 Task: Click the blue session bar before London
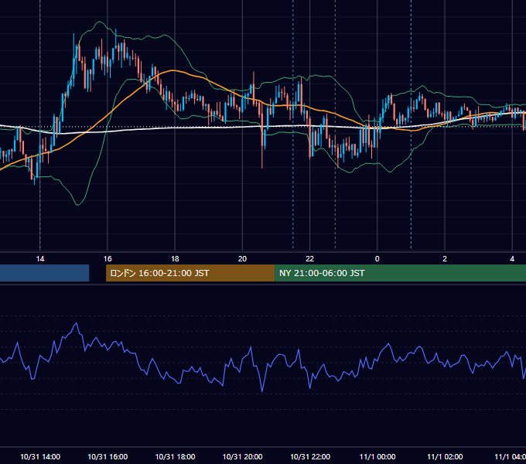click(45, 273)
